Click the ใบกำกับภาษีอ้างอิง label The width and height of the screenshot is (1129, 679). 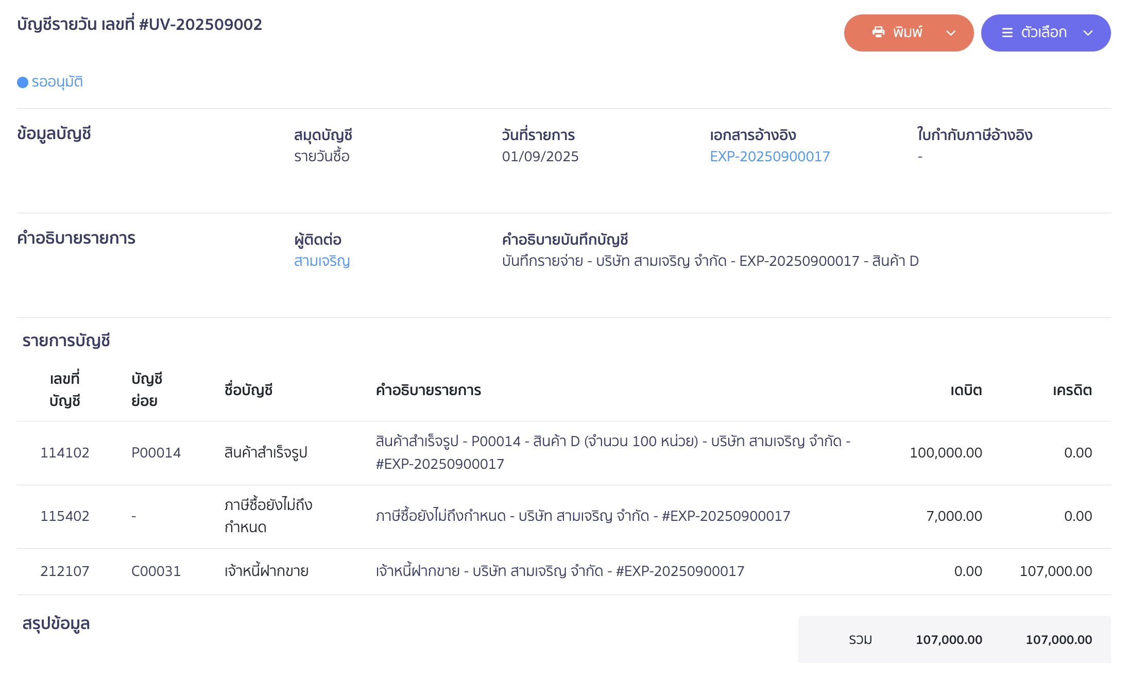coord(974,135)
